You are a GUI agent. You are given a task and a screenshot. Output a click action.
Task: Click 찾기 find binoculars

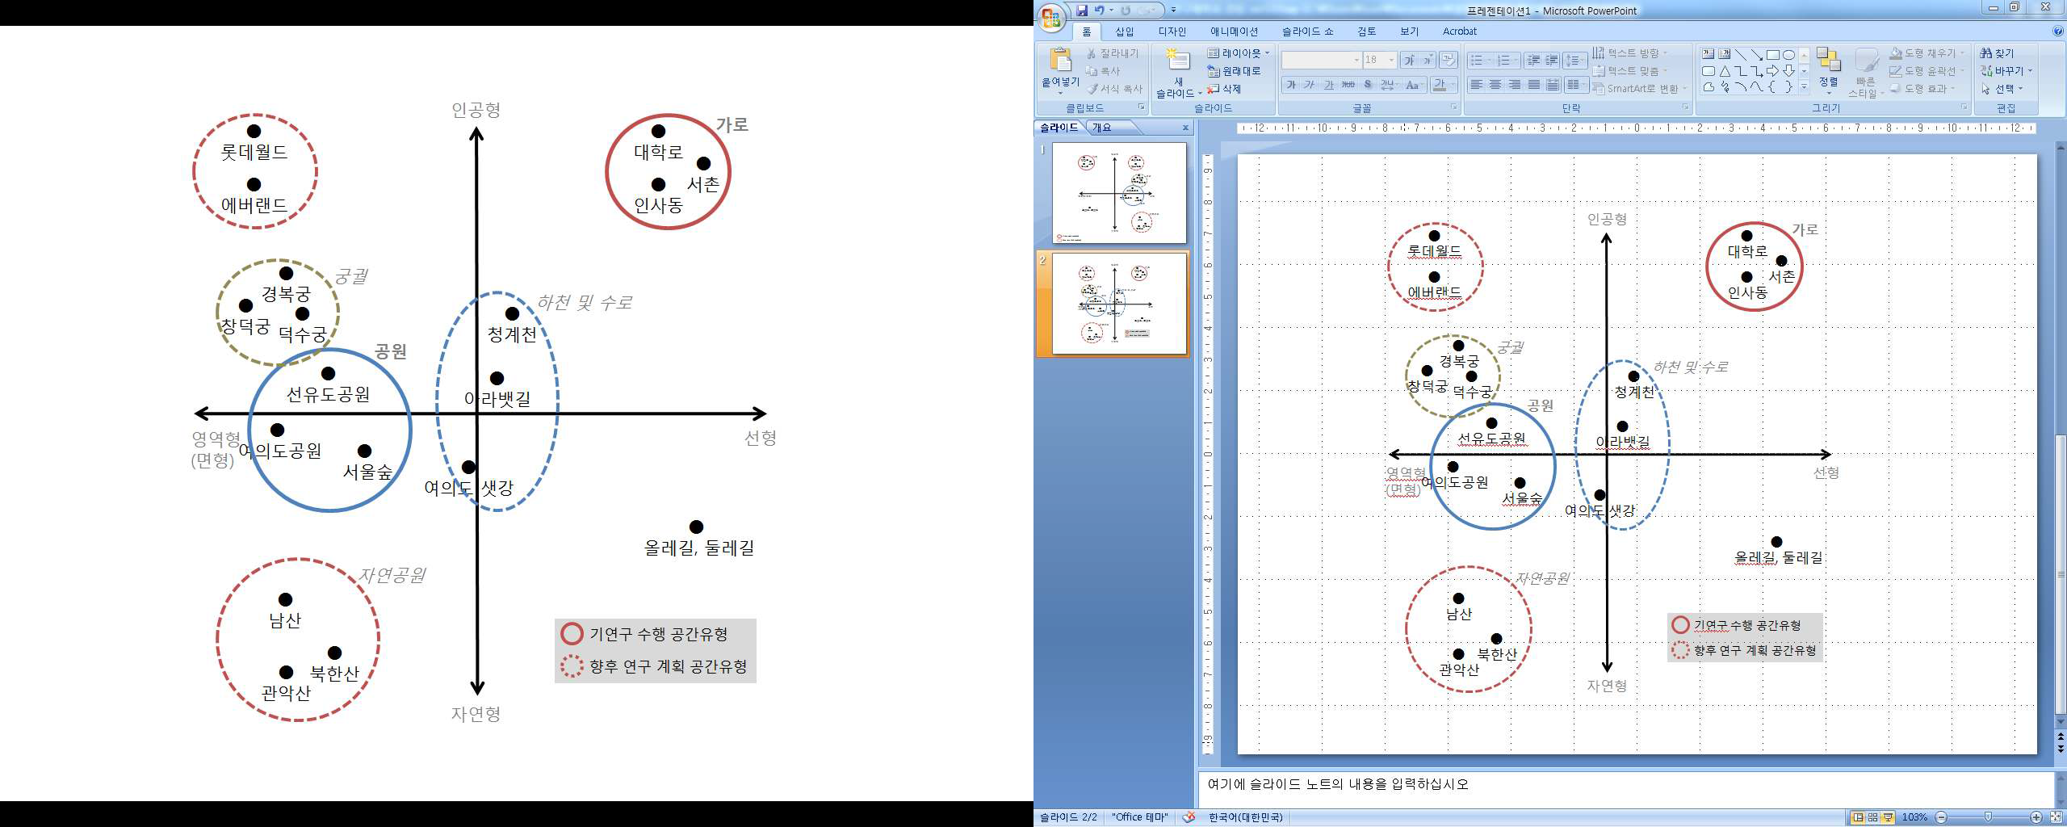[1998, 53]
